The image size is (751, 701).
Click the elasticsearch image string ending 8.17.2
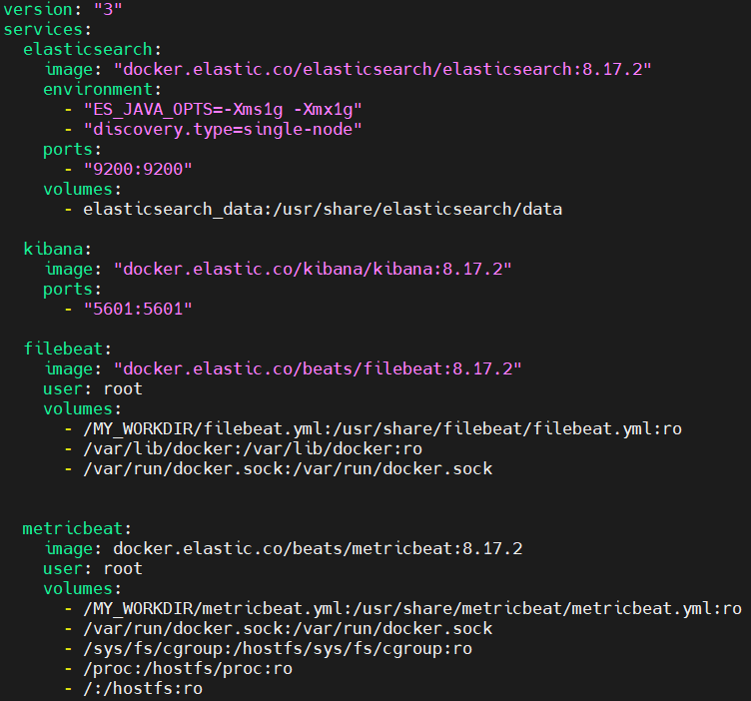382,69
